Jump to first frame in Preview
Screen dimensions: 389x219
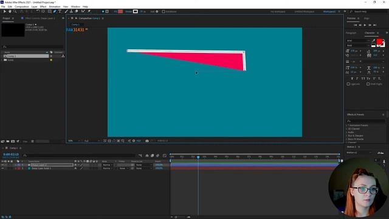[x=355, y=25]
